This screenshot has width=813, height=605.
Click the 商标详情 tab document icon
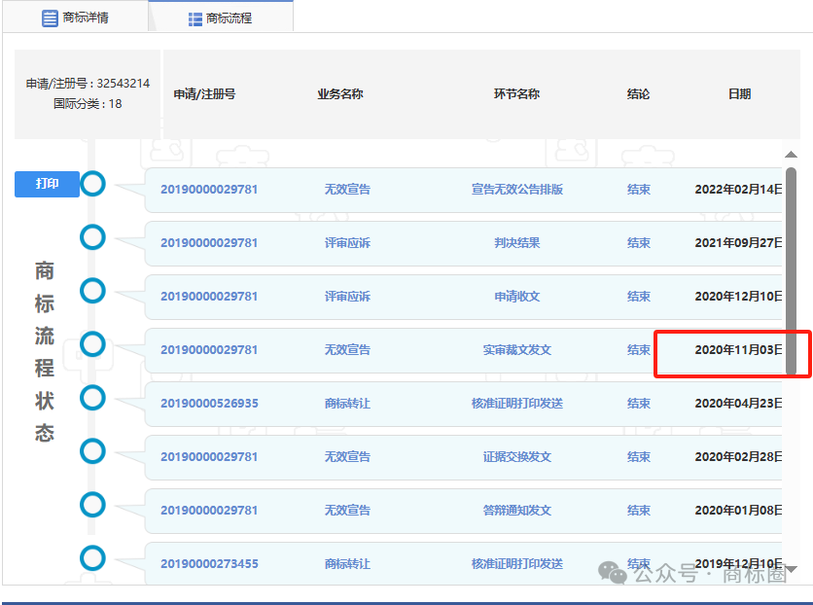tap(50, 18)
